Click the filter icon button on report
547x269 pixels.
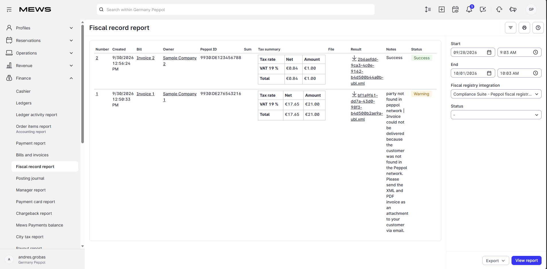click(x=511, y=28)
